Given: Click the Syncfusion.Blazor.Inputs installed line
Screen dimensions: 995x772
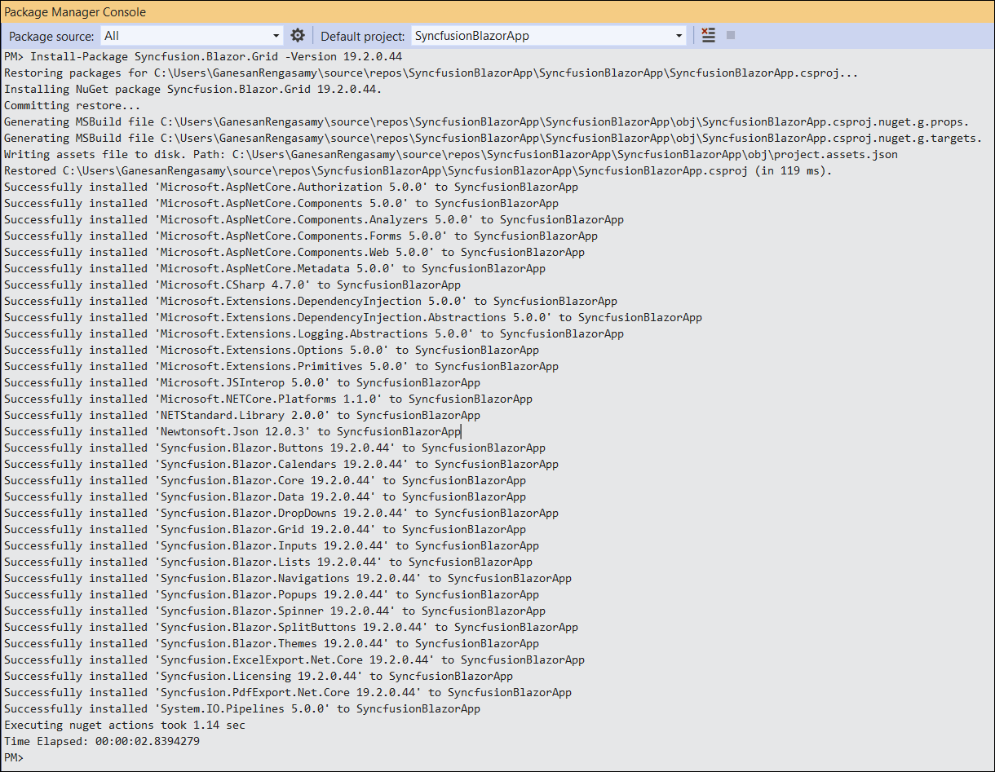Looking at the screenshot, I should point(272,545).
